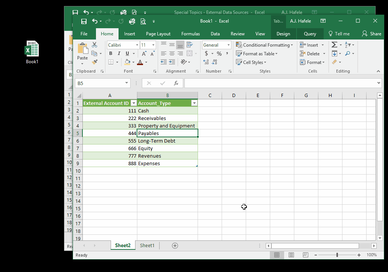The height and width of the screenshot is (272, 388).
Task: Switch to Page Layout view icon
Action: tap(291, 255)
